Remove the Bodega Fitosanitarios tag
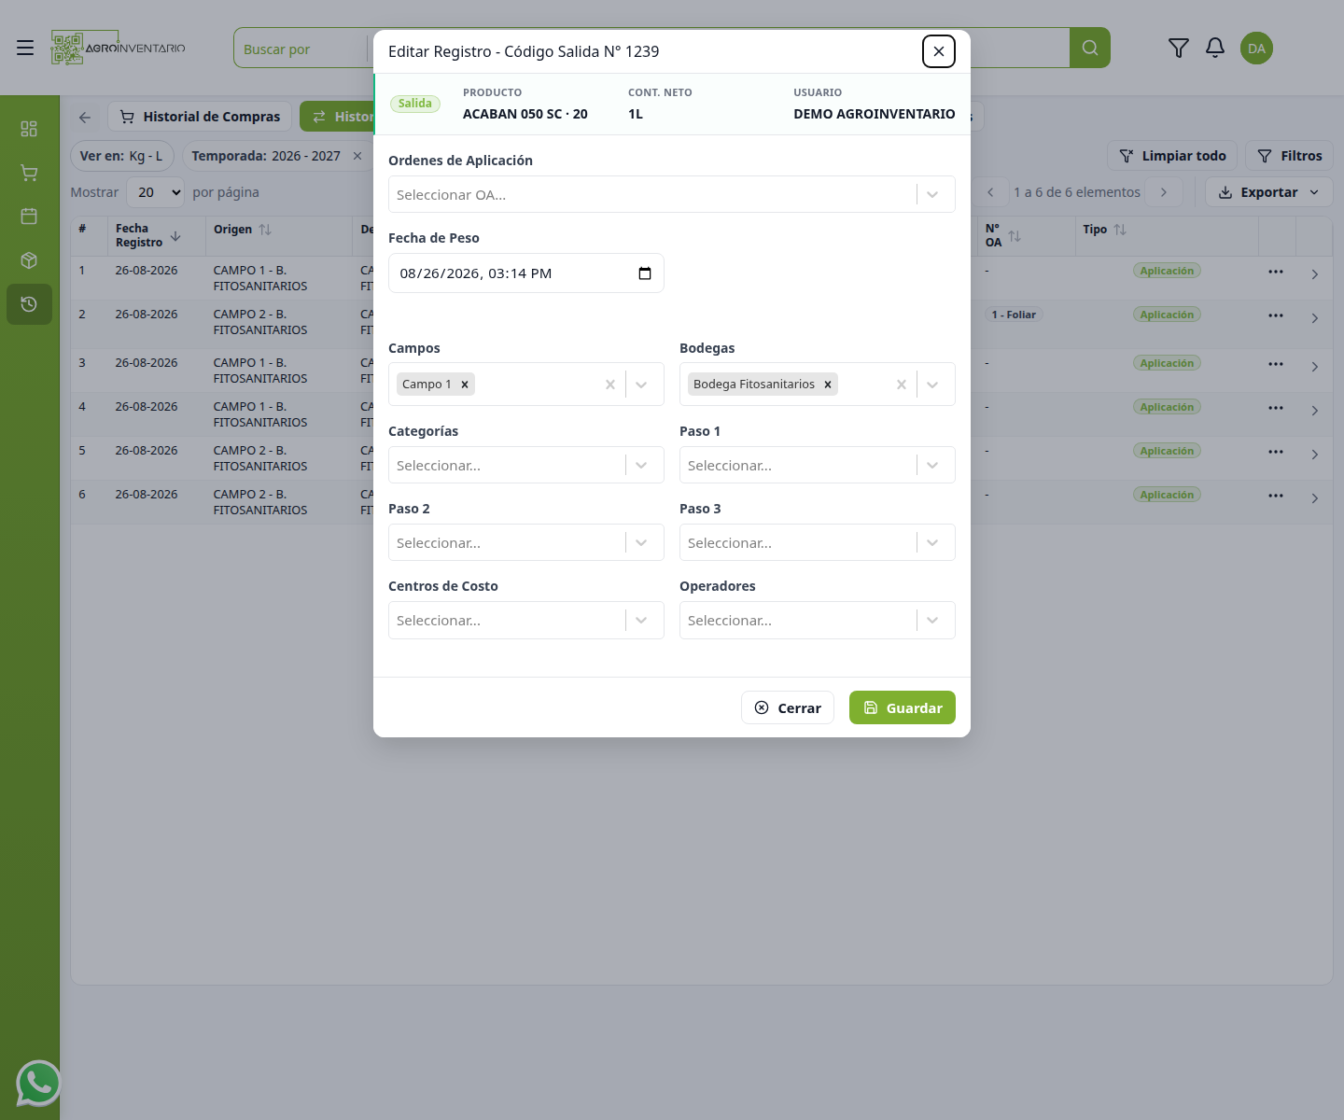Viewport: 1344px width, 1120px height. coord(828,385)
